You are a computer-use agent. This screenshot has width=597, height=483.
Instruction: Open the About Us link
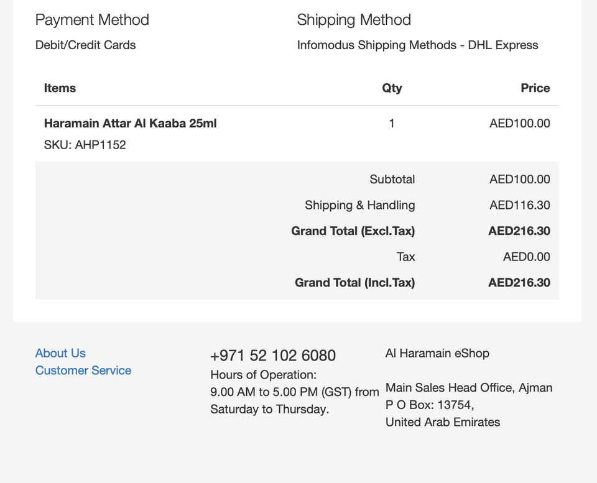click(60, 353)
